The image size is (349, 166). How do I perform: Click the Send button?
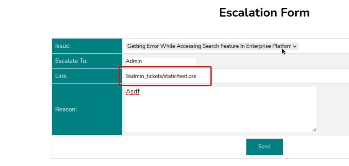point(264,147)
